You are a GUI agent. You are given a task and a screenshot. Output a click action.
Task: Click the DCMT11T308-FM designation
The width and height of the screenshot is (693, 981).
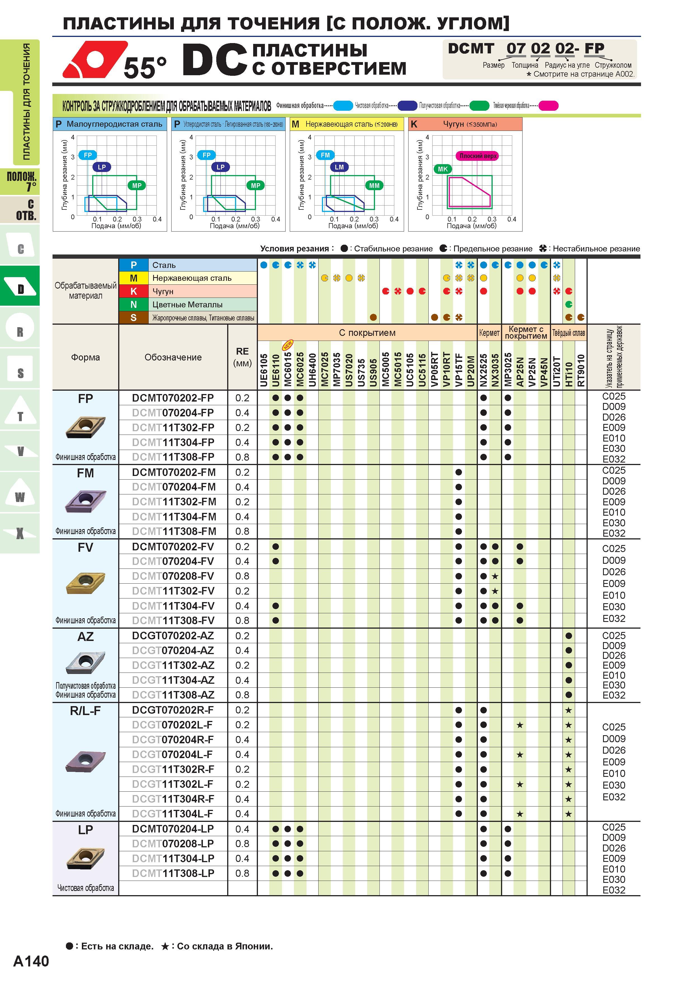(x=174, y=531)
